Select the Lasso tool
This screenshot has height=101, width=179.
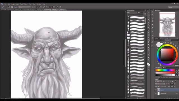point(149,17)
